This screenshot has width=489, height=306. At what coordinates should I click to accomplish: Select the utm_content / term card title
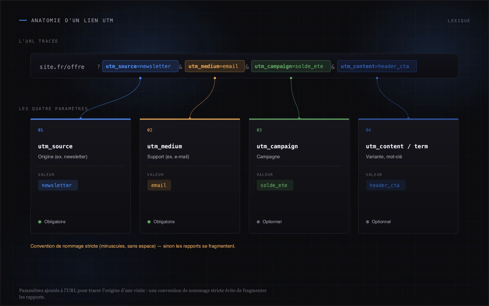[x=397, y=146]
